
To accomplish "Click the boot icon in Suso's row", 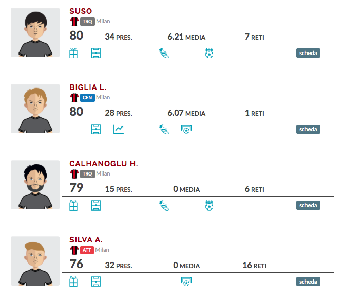I will click(x=164, y=53).
